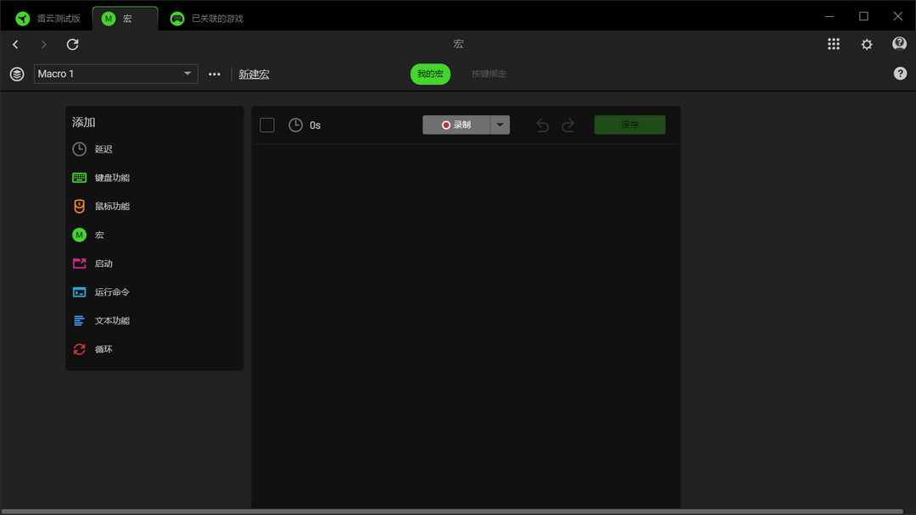Open the 文本功能 text function option
916x515 pixels.
pos(78,320)
